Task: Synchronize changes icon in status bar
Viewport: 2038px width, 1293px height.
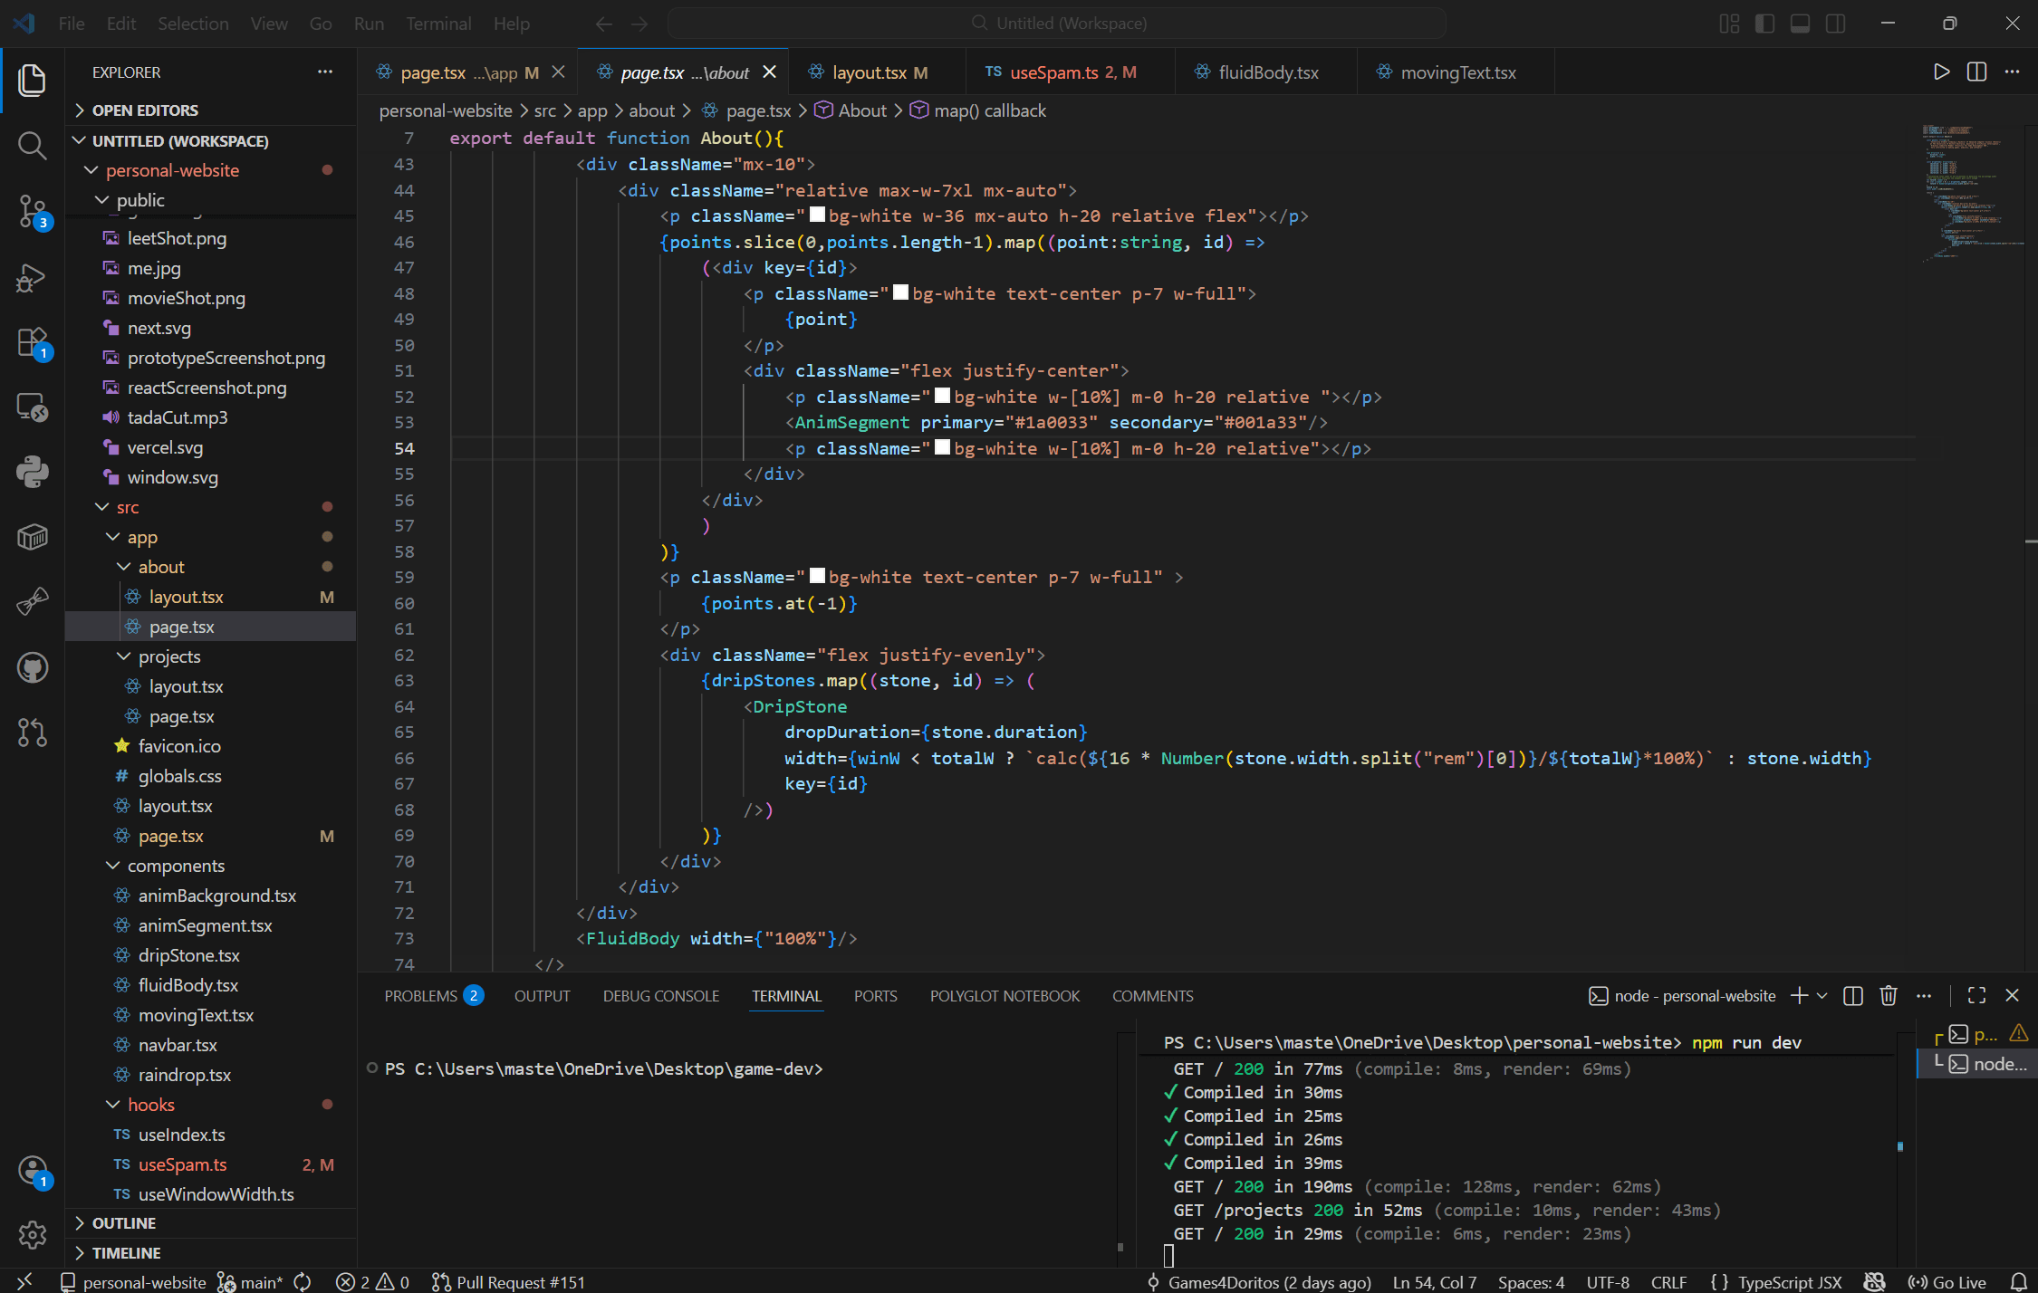Action: (x=303, y=1282)
